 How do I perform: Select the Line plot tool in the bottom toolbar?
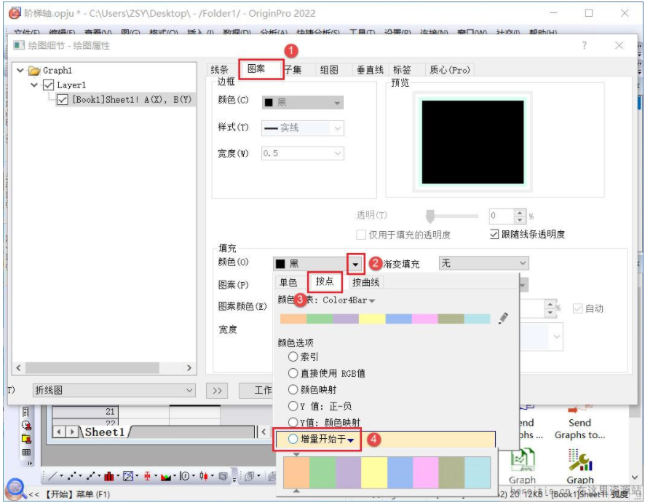[52, 476]
